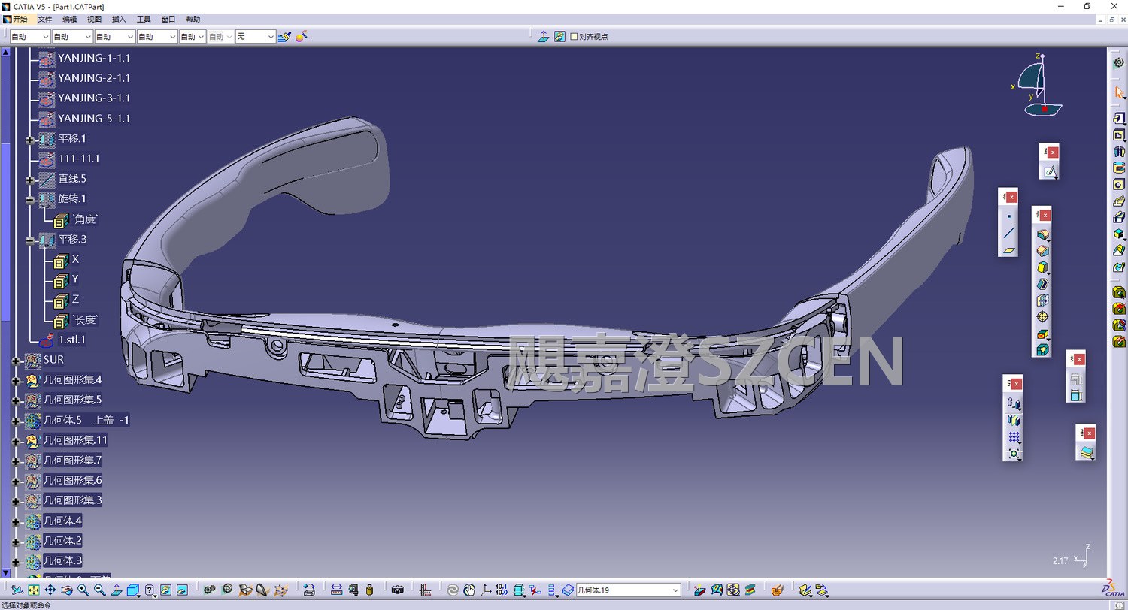Select the Line tool in floating toolbar
Screen dimensions: 1128x610
[x=1008, y=233]
